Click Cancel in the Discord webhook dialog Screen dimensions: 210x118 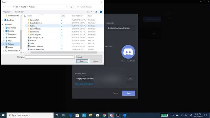115,93
